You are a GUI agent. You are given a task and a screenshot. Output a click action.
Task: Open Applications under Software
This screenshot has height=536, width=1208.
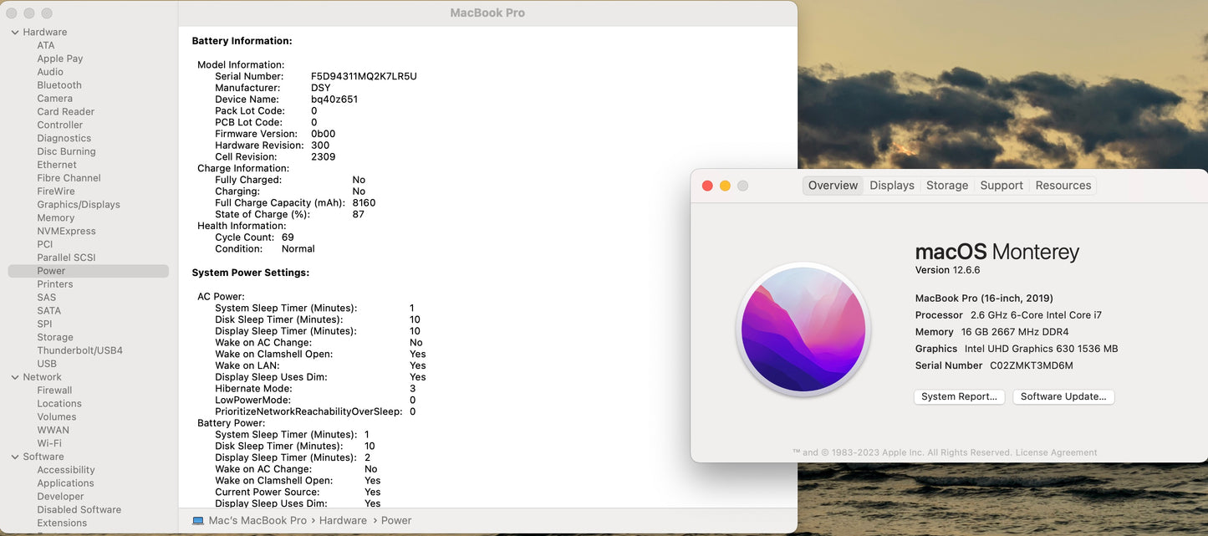click(x=65, y=483)
